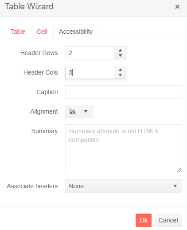Image resolution: width=187 pixels, height=230 pixels.
Task: Expand the Associate headers dropdown
Action: 124,186
